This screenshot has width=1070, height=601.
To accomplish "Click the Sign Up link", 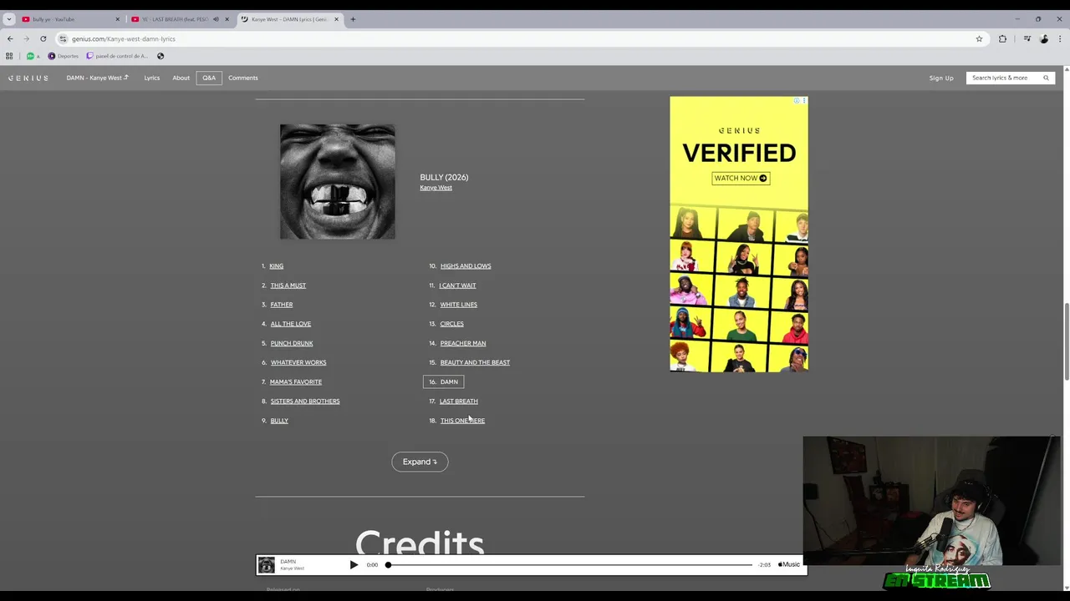I will [x=941, y=78].
